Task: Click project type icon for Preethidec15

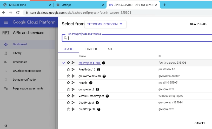Action: click(x=73, y=69)
